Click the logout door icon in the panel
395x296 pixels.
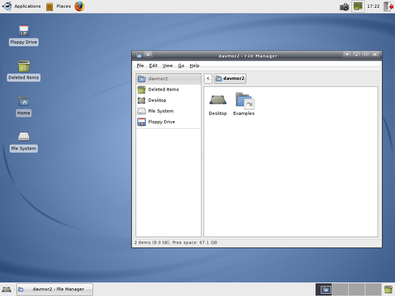coord(388,7)
